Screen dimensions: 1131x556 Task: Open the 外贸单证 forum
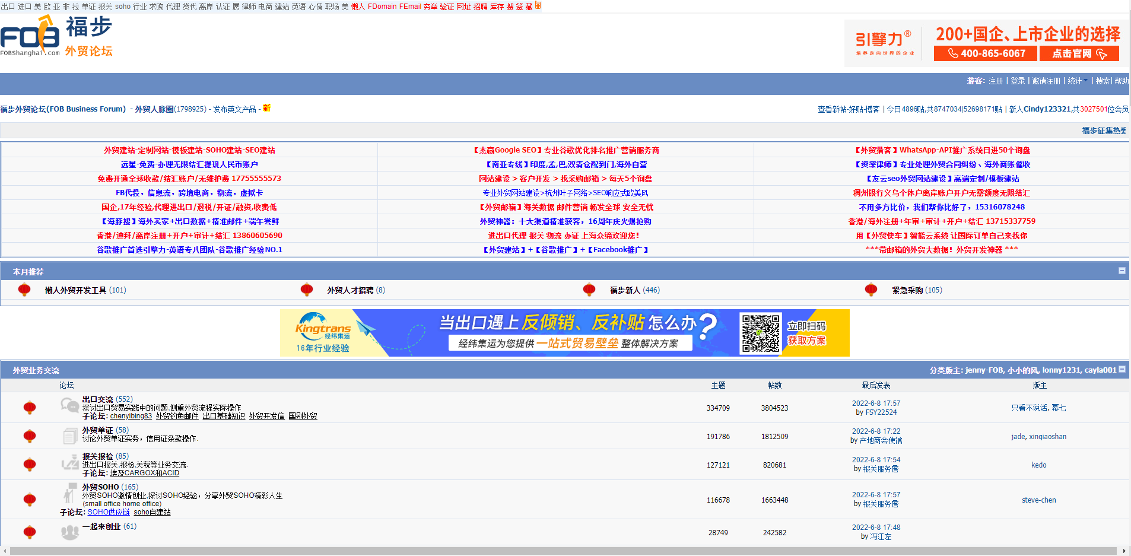pyautogui.click(x=97, y=430)
